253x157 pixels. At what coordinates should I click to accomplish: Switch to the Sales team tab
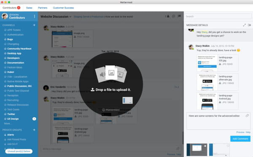coord(29,8)
